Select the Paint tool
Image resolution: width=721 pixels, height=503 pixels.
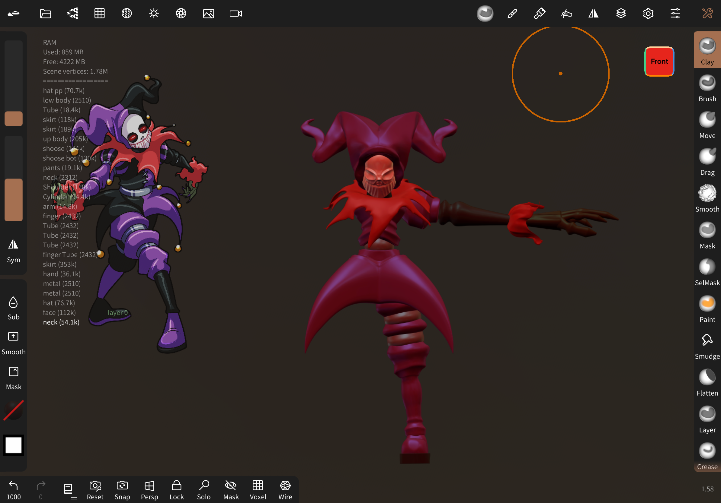coord(707,309)
